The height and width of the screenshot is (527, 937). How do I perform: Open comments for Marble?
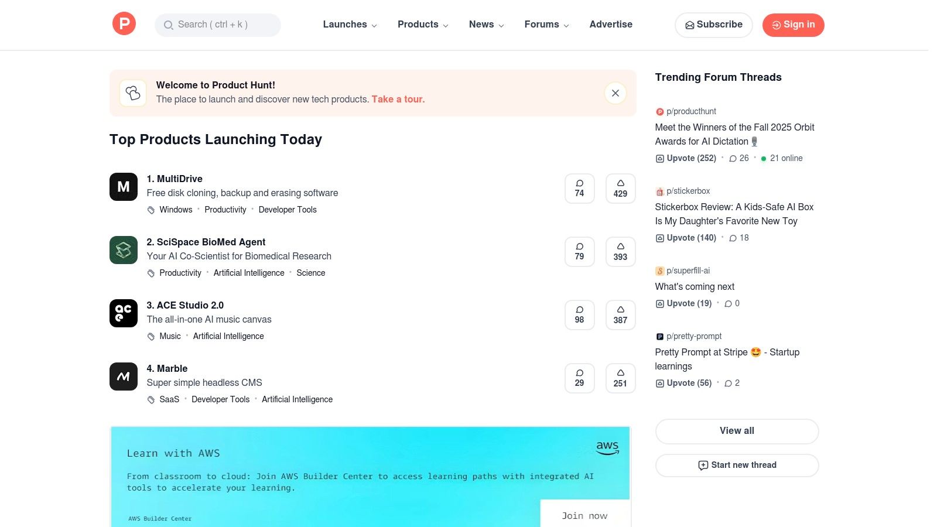(x=579, y=378)
